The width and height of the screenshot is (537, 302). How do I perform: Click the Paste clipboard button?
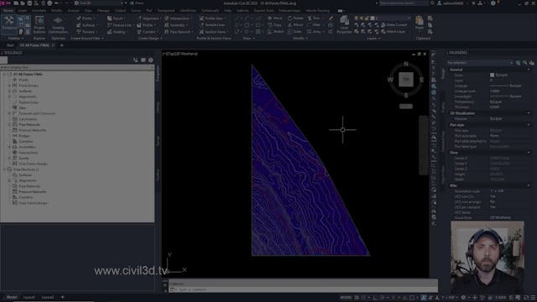click(x=420, y=23)
